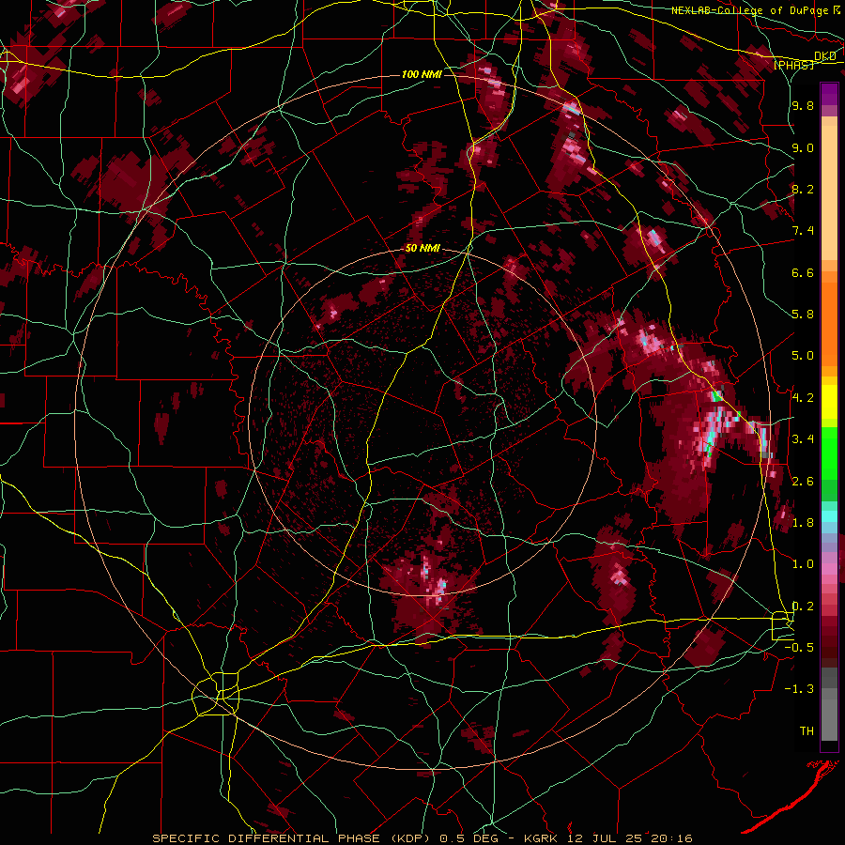Click the 3.4 scale value
This screenshot has height=845, width=845.
803,439
